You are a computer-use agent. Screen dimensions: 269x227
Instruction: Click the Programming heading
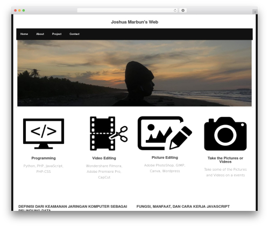coord(44,158)
